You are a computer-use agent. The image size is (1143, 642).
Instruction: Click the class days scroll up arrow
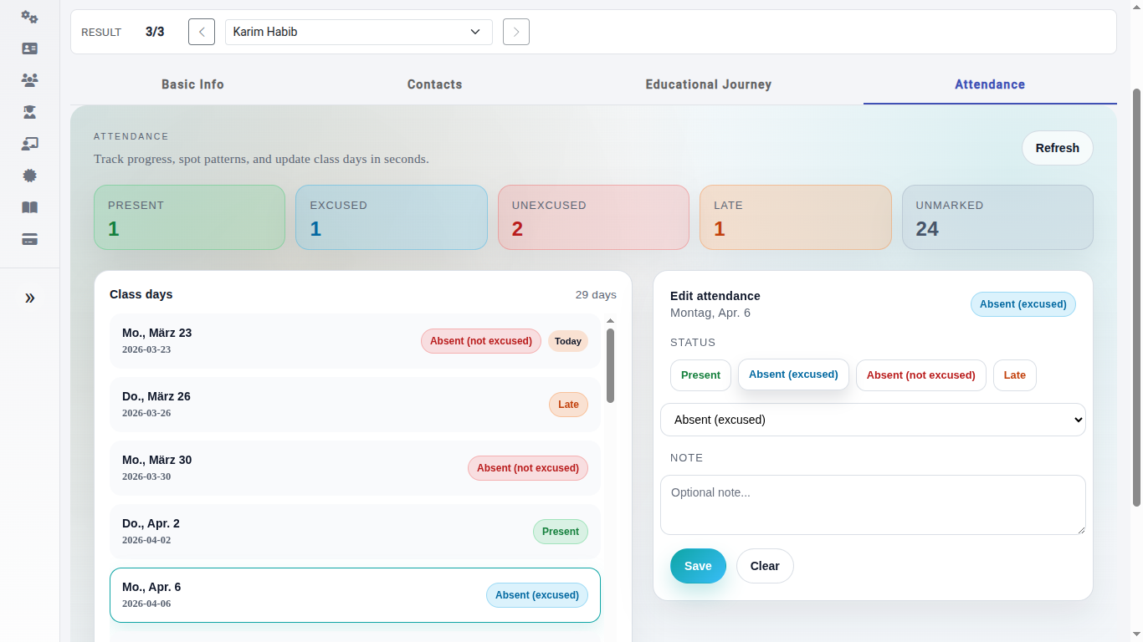pos(610,321)
